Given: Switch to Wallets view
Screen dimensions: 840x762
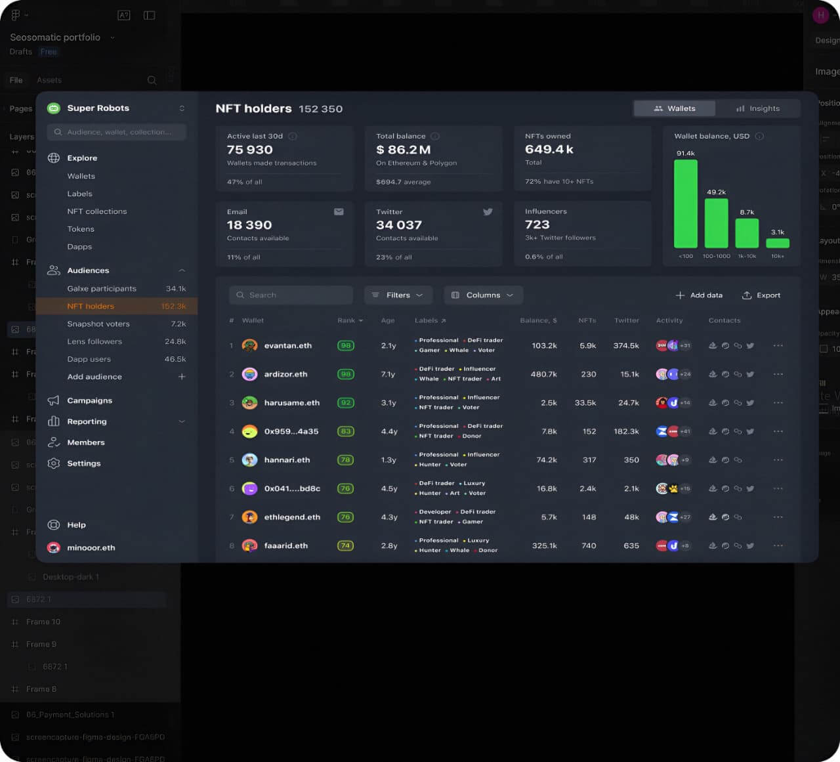Looking at the screenshot, I should click(675, 108).
